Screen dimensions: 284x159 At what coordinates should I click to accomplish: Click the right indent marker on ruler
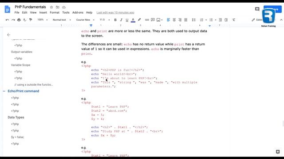[x=209, y=26]
